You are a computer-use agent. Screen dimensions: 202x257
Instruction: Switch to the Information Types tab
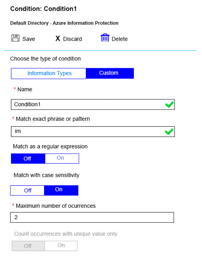[49, 73]
